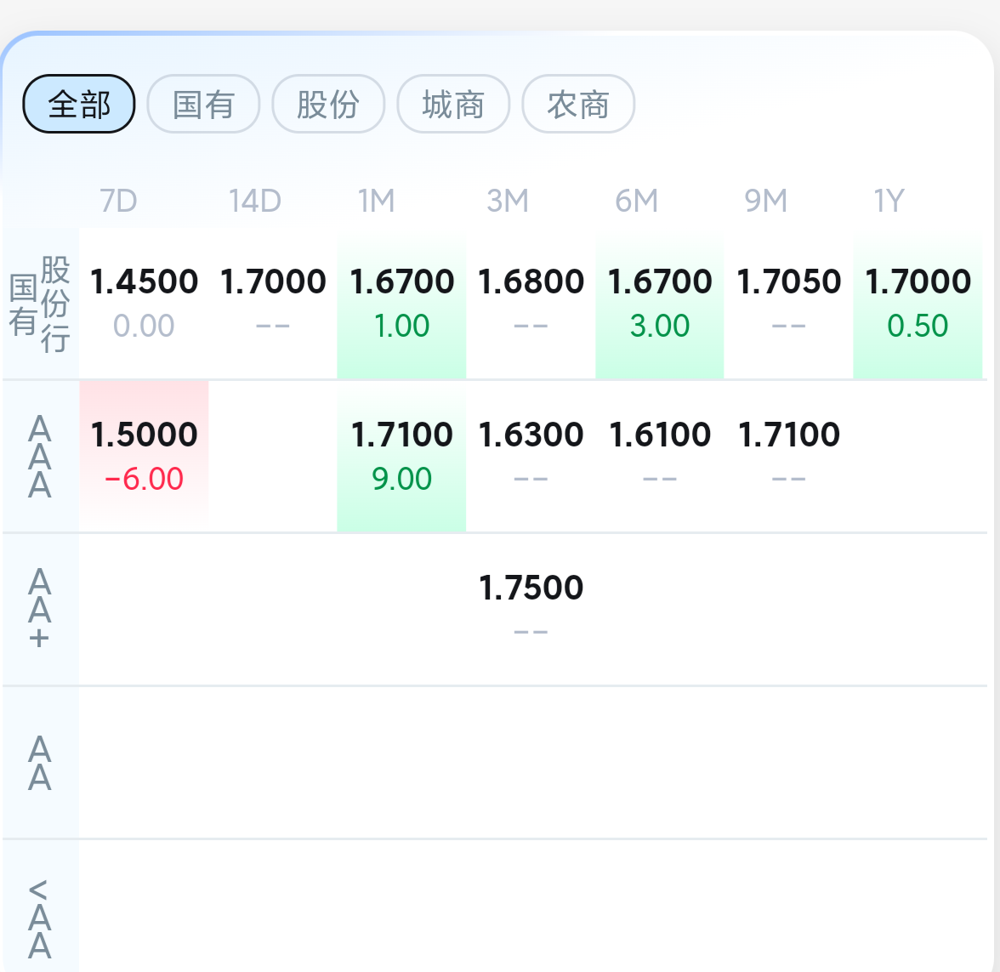Select the 农商 filter tab
1000x972 pixels.
(578, 105)
